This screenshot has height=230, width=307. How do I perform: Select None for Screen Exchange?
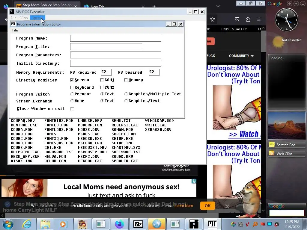click(x=72, y=101)
